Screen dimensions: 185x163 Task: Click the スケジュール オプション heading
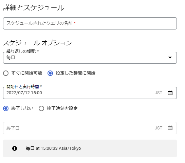pos(37,43)
